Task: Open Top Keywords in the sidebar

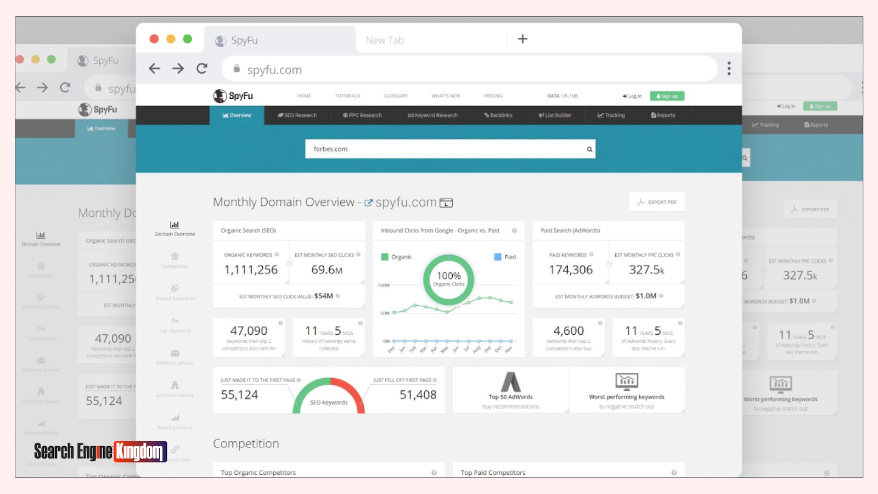Action: coord(175,325)
